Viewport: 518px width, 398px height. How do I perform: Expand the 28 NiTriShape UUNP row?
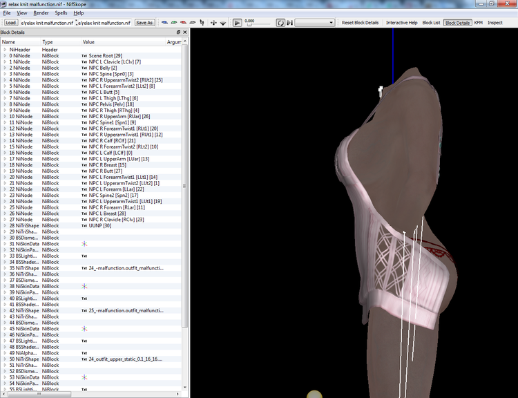click(x=5, y=225)
